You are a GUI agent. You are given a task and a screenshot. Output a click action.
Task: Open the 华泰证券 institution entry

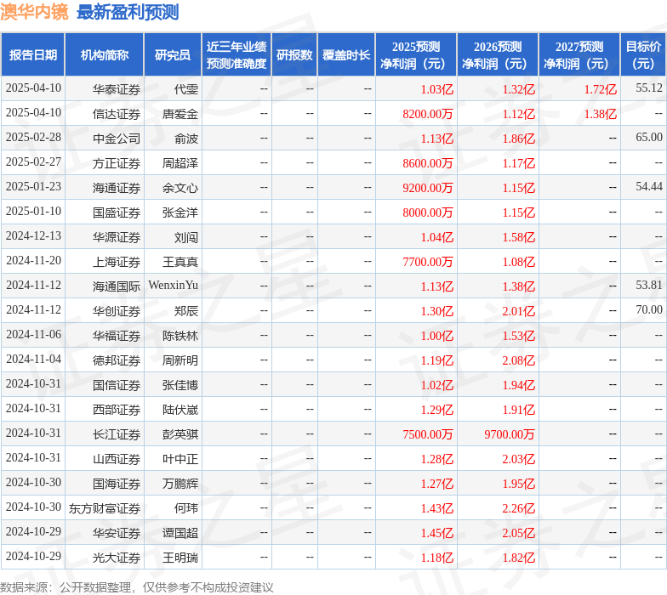click(117, 89)
